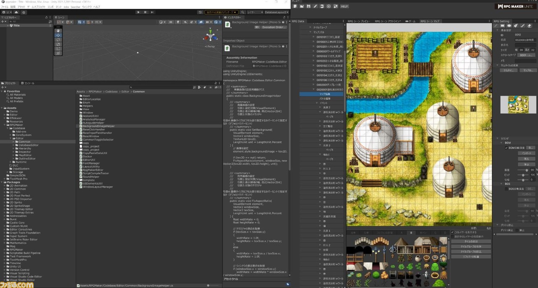
Task: Select the ellipse fill tool in RPG Setting
Action: (510, 26)
